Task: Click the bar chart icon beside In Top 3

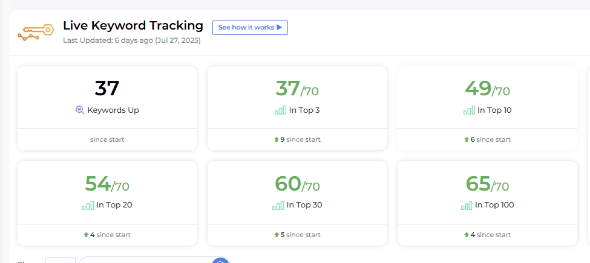Action: pyautogui.click(x=280, y=110)
